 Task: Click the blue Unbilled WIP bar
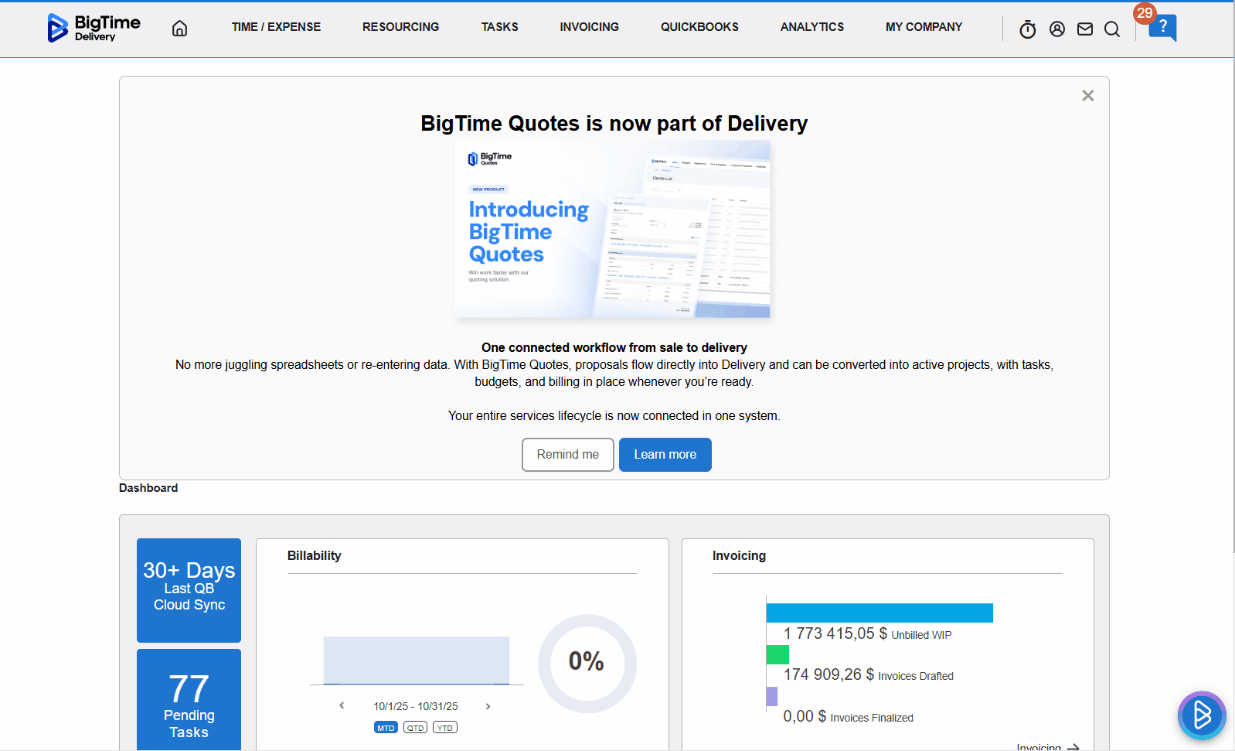tap(879, 613)
